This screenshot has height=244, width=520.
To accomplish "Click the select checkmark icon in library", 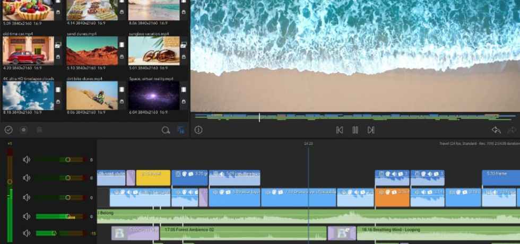I will 8,130.
